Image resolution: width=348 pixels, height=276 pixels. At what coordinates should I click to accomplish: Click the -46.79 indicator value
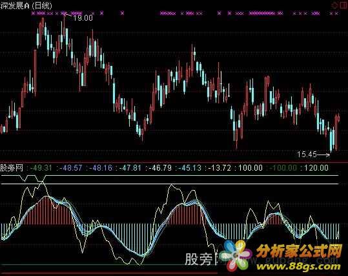coord(160,168)
